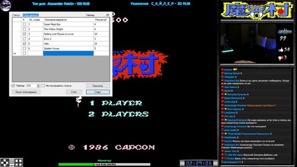Image resolution: width=297 pixels, height=167 pixels.
Task: Click Twitch icon next to pixel_reality
Action: point(223,130)
